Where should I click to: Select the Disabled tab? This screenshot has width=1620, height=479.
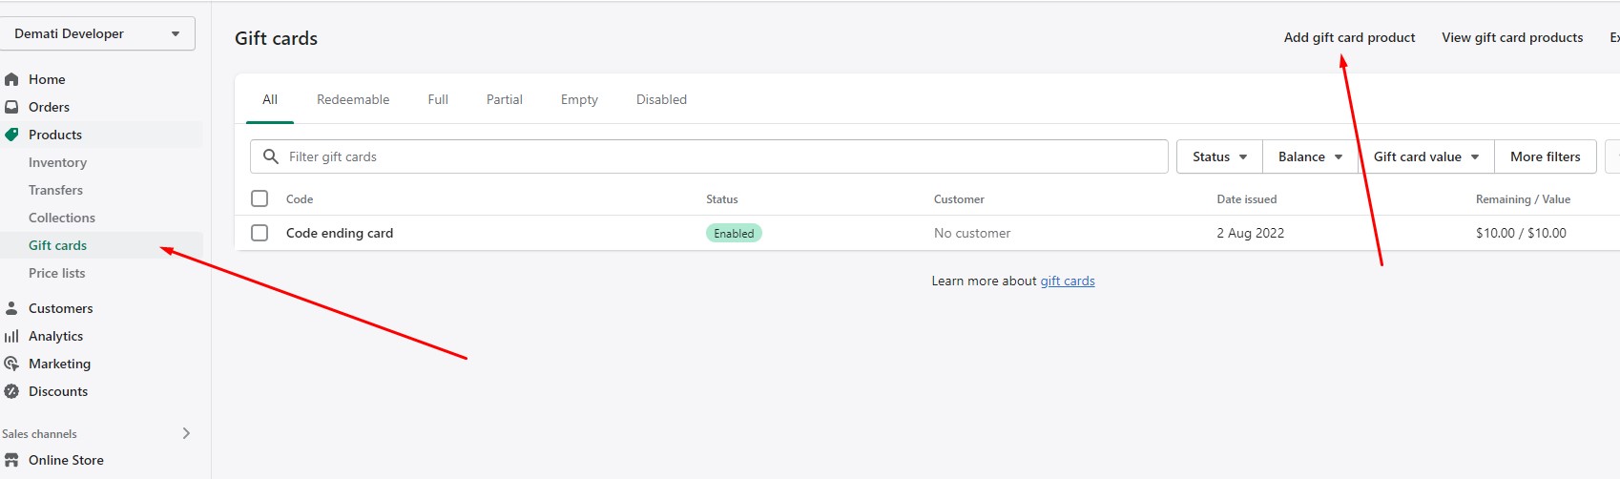tap(661, 99)
